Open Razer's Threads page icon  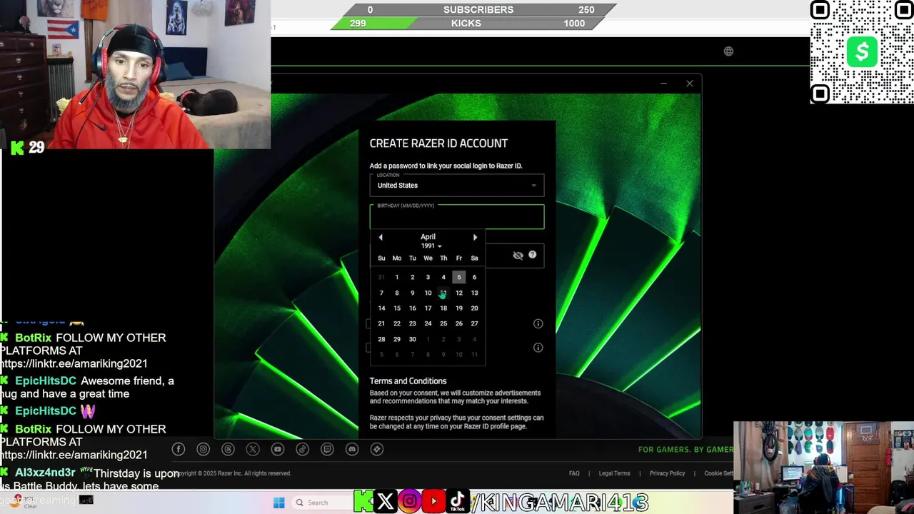228,449
